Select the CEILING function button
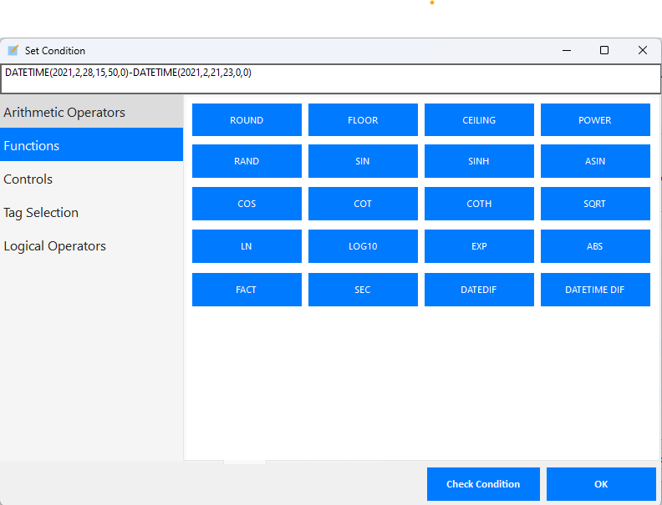Viewport: 662px width, 505px height. point(479,120)
